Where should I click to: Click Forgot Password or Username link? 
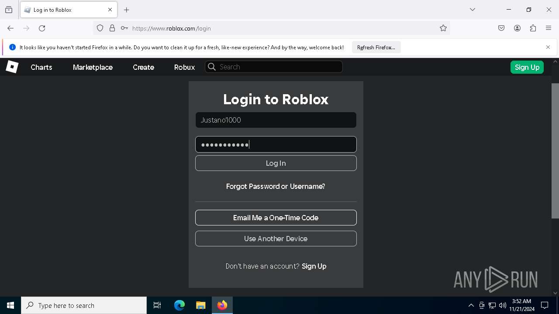click(x=276, y=186)
